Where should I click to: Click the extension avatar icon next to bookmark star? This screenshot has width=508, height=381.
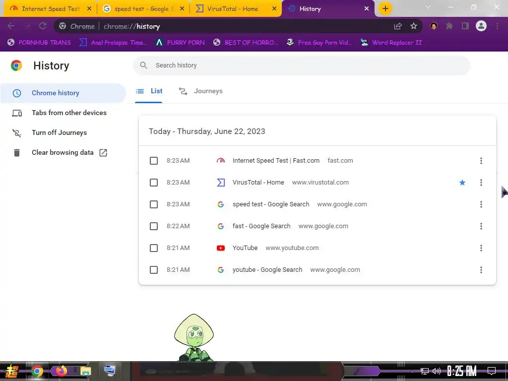(434, 26)
